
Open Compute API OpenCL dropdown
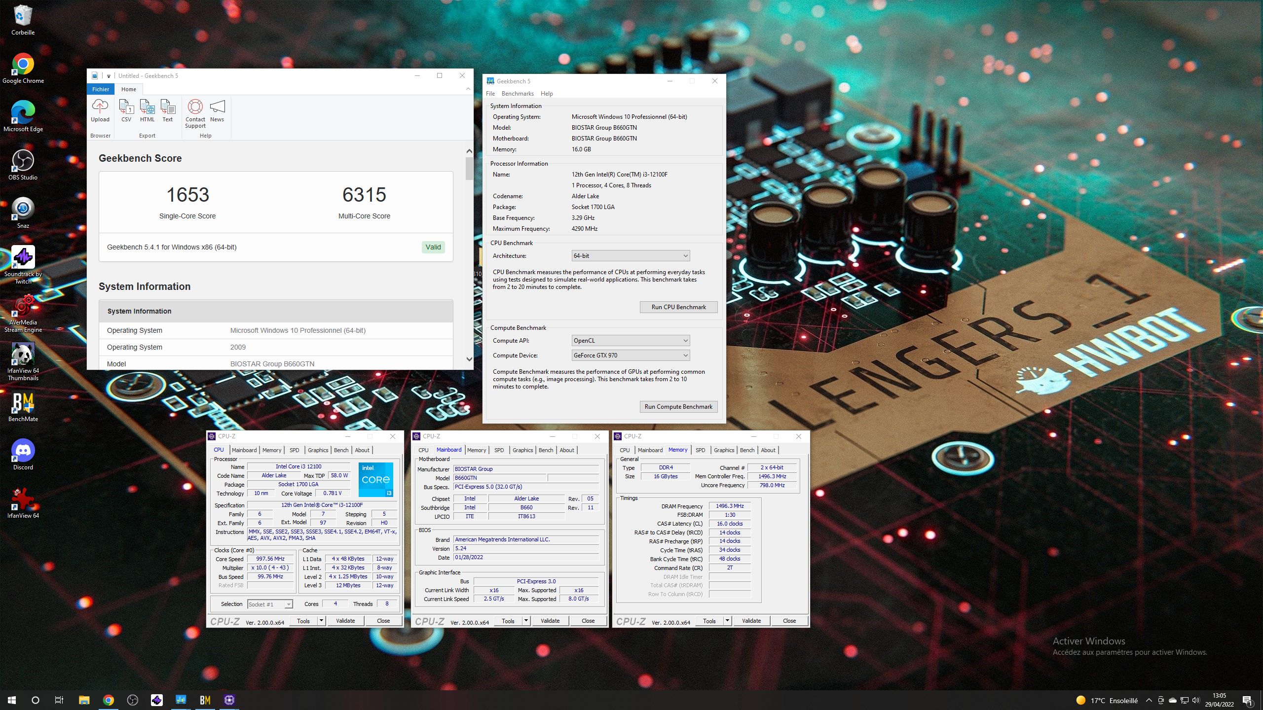pos(631,340)
